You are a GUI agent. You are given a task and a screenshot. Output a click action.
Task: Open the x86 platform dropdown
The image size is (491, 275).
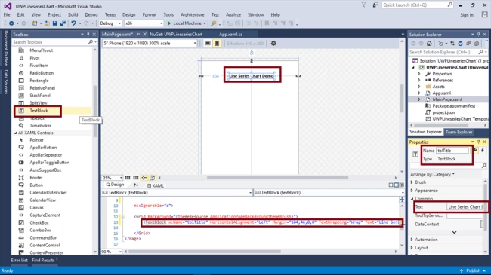(144, 23)
